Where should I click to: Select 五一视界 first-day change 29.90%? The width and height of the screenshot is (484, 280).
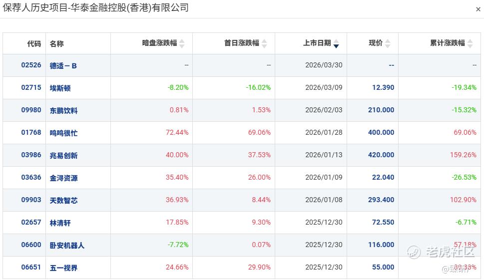point(260,268)
